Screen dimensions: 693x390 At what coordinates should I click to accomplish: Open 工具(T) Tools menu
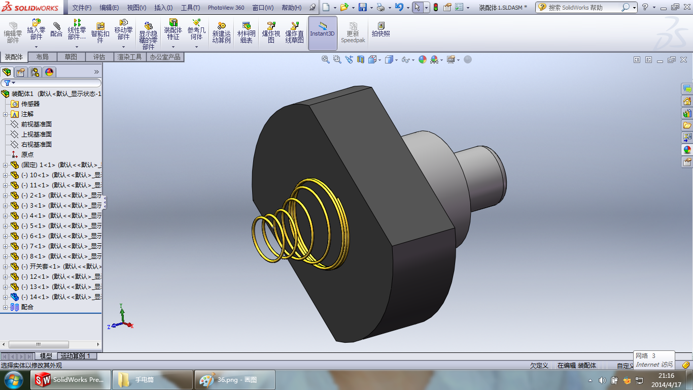(x=190, y=8)
